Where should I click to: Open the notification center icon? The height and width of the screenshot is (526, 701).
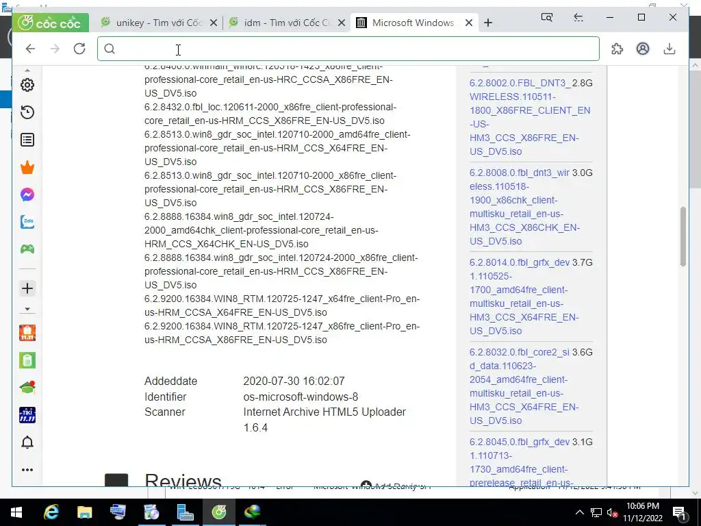(679, 512)
